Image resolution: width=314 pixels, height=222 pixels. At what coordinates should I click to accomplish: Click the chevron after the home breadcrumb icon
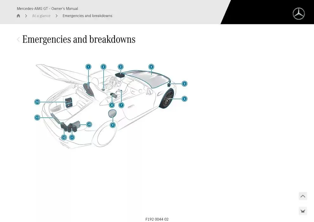(x=26, y=16)
